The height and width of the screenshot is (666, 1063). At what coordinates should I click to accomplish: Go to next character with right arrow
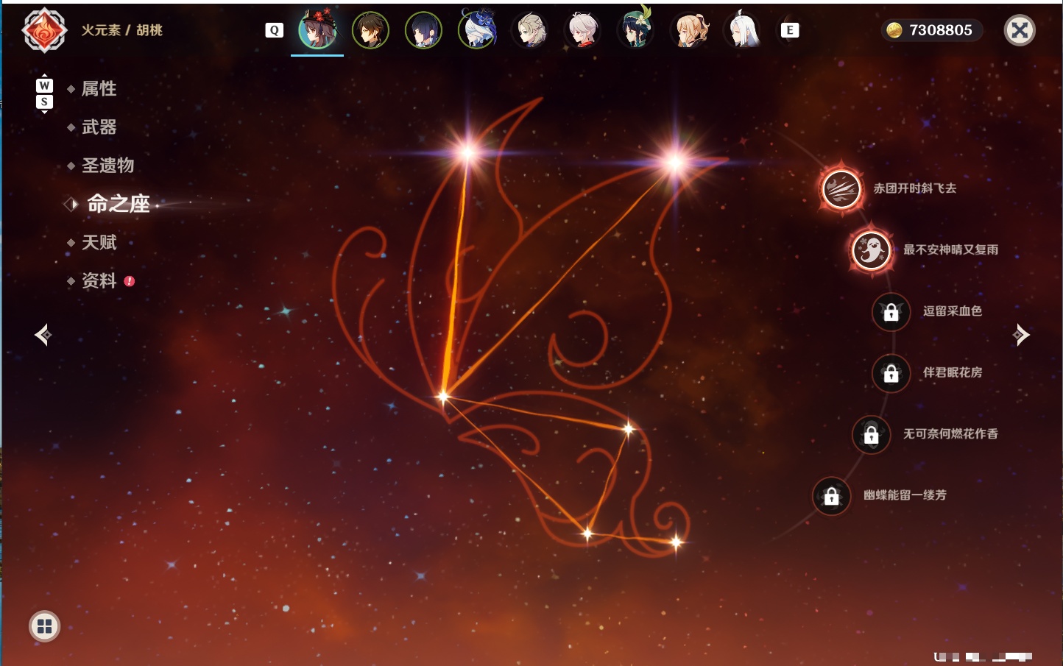[1021, 335]
